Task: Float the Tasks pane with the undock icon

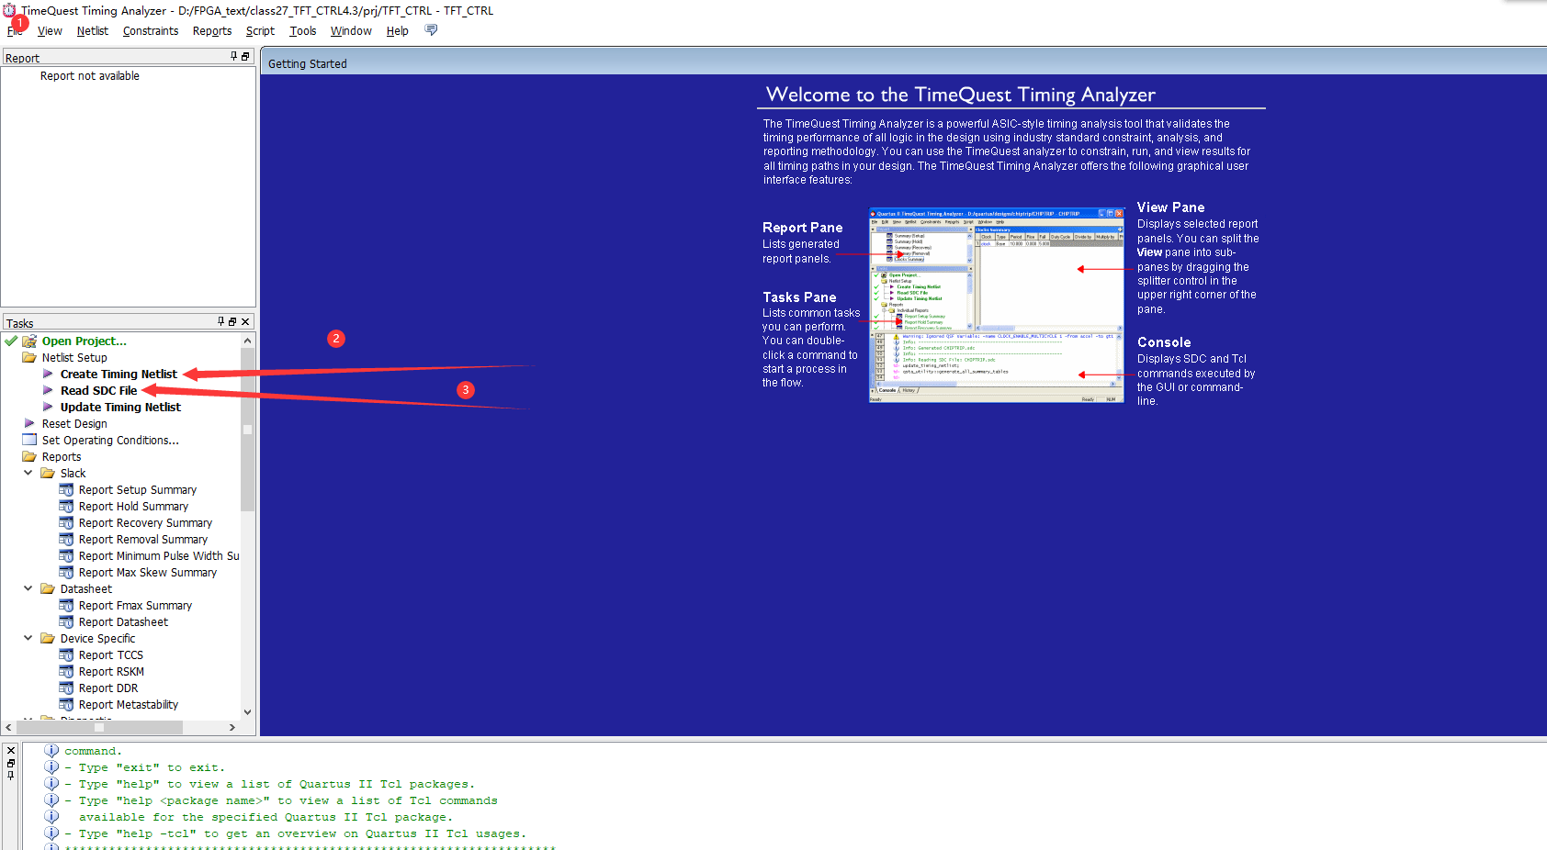Action: pyautogui.click(x=232, y=322)
